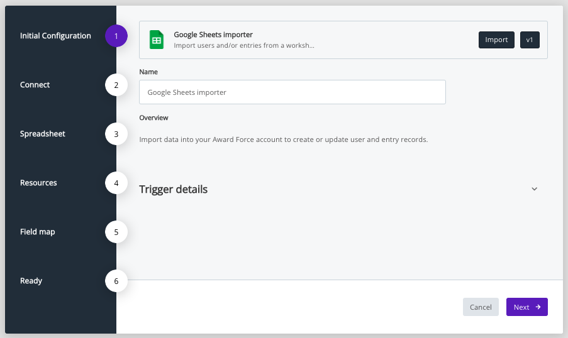Click the Next button
Image resolution: width=568 pixels, height=338 pixels.
[526, 307]
